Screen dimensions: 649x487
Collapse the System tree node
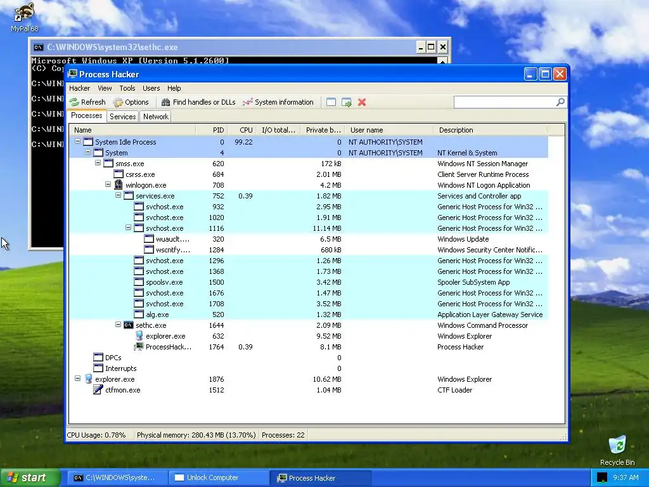(x=87, y=152)
